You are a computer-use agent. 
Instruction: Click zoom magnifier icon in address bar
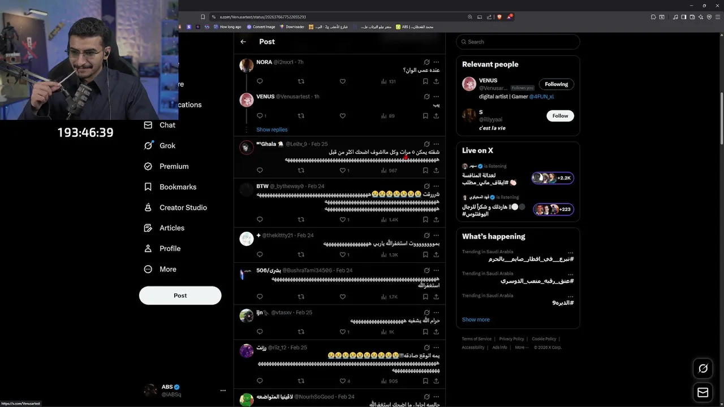(x=470, y=17)
